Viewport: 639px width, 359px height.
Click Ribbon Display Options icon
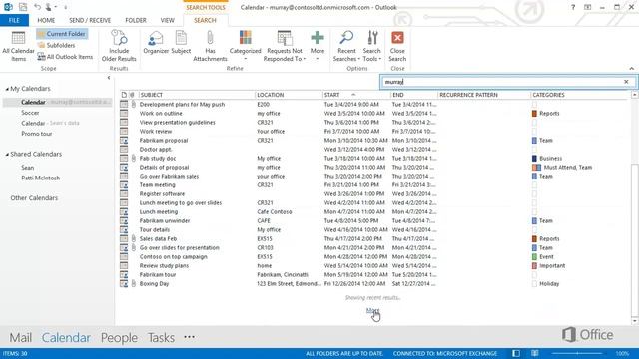click(587, 7)
